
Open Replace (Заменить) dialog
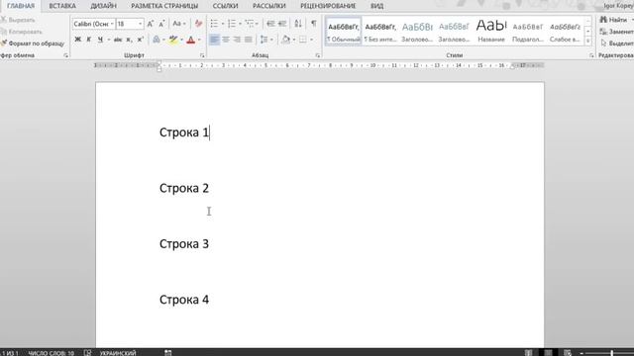tap(616, 32)
